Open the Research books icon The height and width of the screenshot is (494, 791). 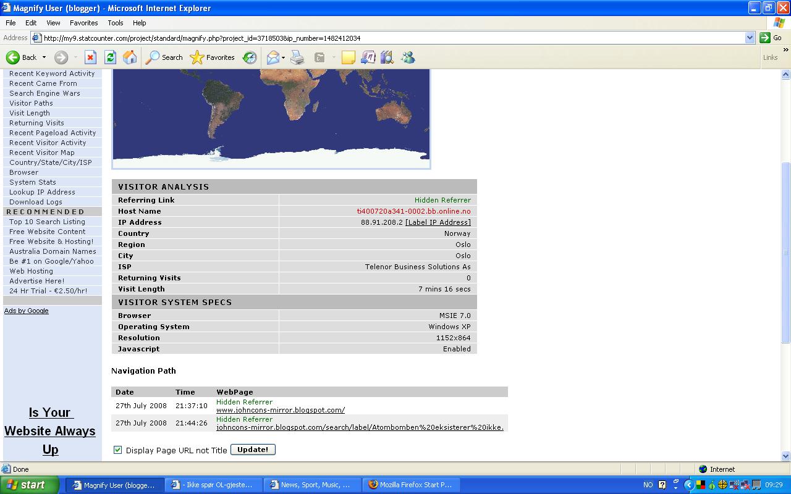click(387, 57)
